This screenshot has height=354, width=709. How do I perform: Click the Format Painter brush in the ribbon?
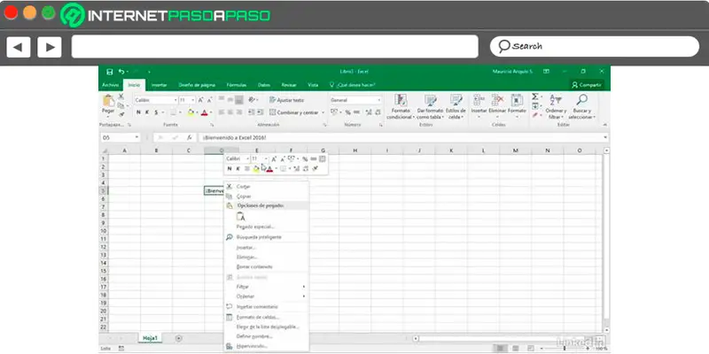[x=121, y=114]
